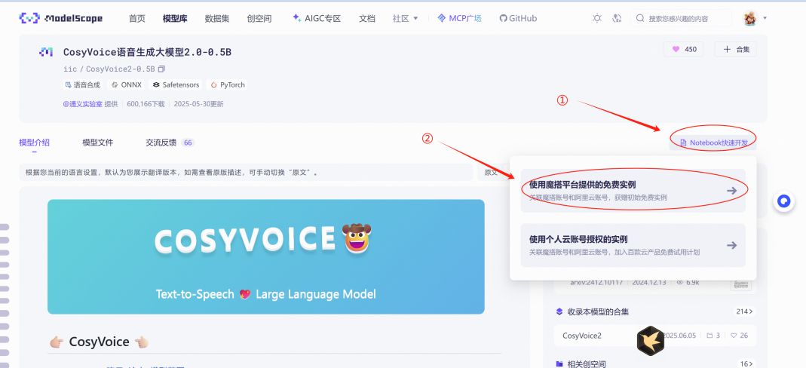Open AIGC专区 section
The image size is (806, 368).
click(x=317, y=19)
